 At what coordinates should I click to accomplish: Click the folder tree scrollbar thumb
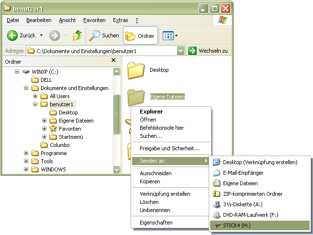tap(117, 114)
